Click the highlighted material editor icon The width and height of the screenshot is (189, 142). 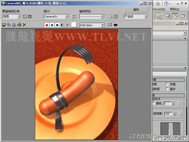[x=159, y=16]
